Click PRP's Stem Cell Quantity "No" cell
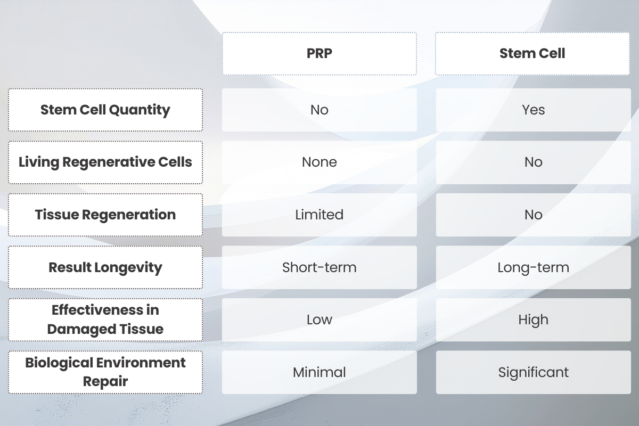This screenshot has height=426, width=639. (x=319, y=110)
